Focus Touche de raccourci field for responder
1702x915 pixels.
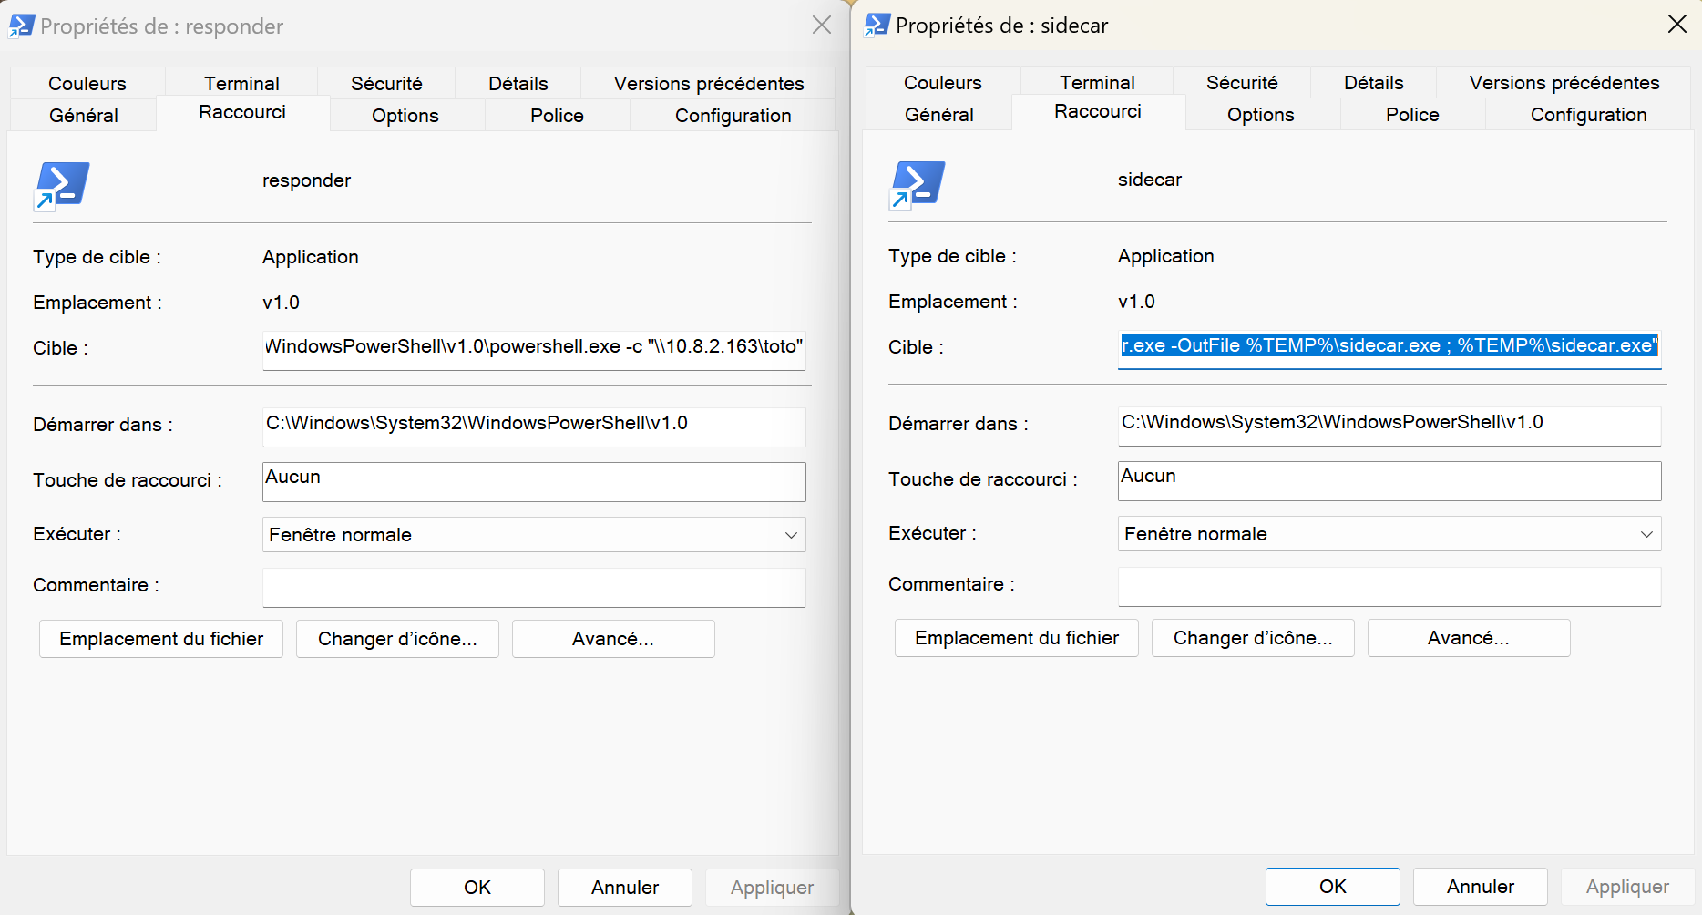pos(534,482)
